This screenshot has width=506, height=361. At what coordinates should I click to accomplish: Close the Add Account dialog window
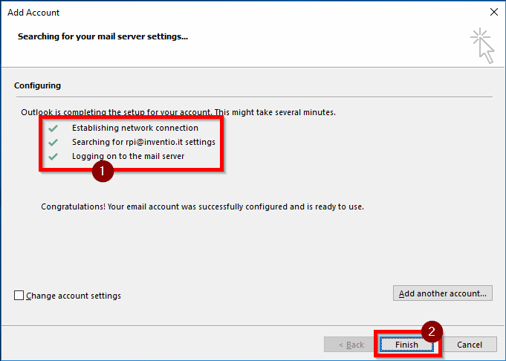494,12
